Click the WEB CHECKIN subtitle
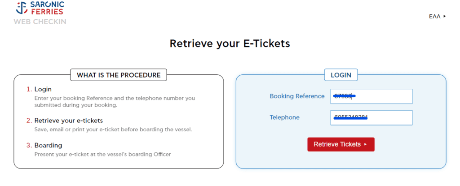460x186 pixels. [40, 22]
